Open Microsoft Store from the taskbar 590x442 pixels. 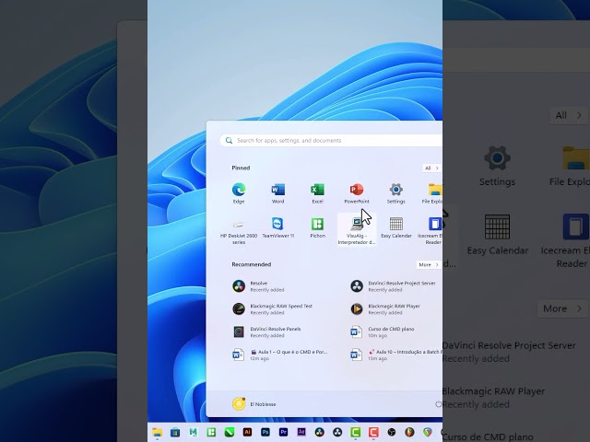coord(175,432)
